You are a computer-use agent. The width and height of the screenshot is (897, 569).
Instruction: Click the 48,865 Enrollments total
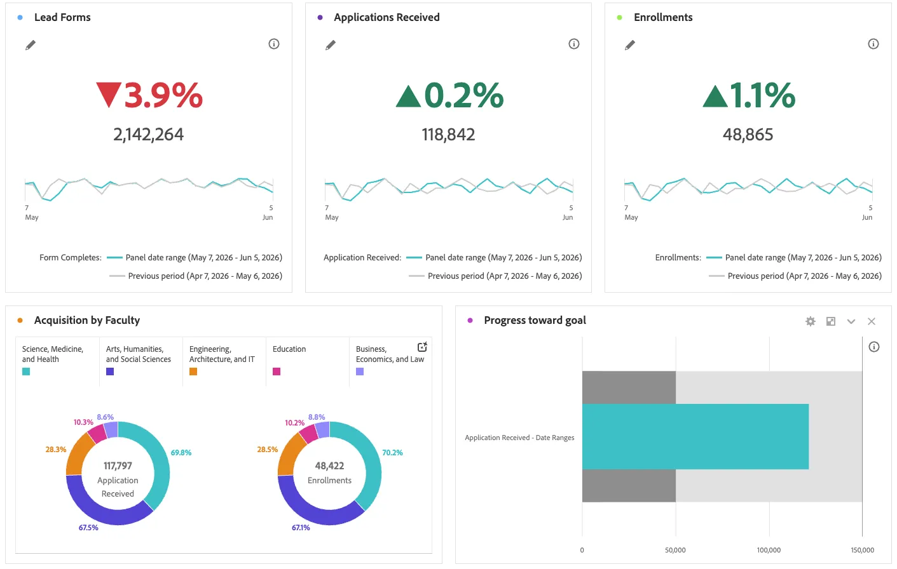coord(748,135)
